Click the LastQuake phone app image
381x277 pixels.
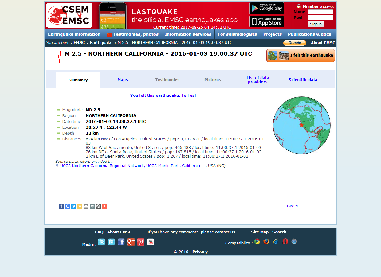point(113,16)
